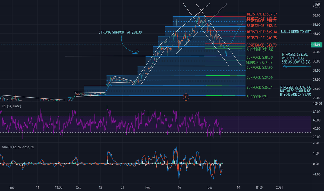Click the 'RESISTANCE: $52.13' label
324x191 pixels.
click(x=261, y=26)
